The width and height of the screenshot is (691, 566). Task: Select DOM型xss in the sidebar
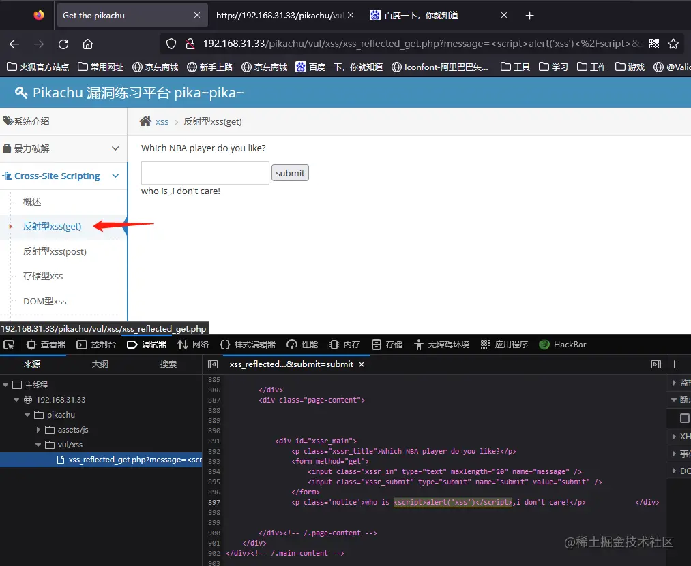pos(45,301)
